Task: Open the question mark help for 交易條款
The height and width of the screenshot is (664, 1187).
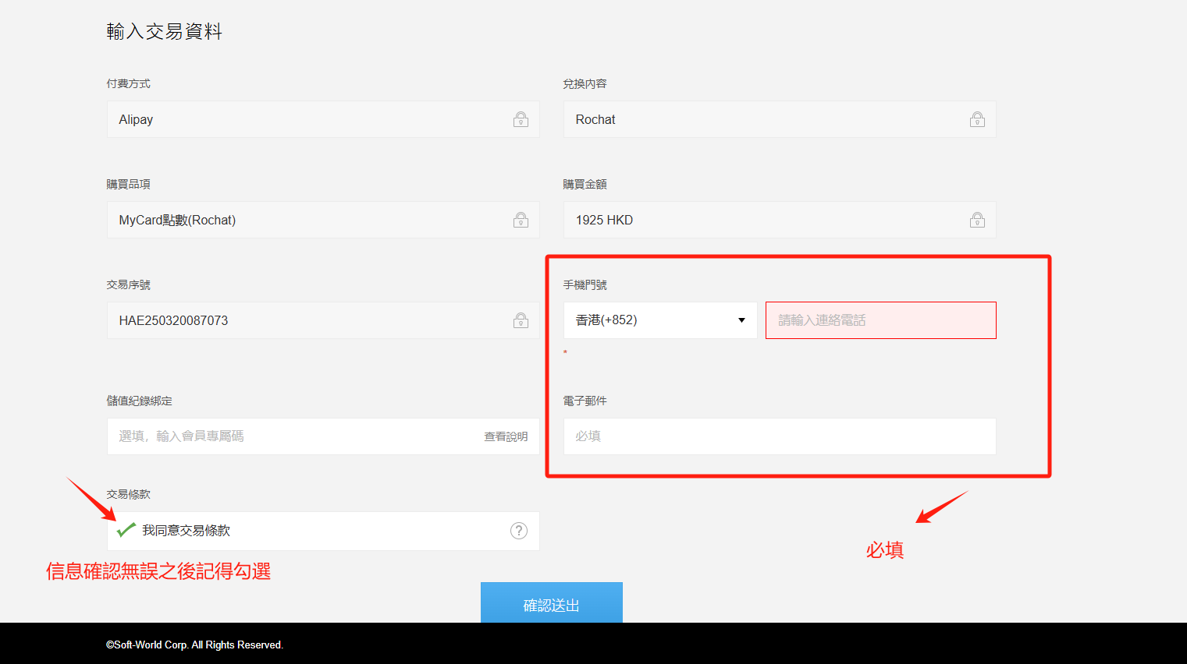Action: [x=519, y=531]
